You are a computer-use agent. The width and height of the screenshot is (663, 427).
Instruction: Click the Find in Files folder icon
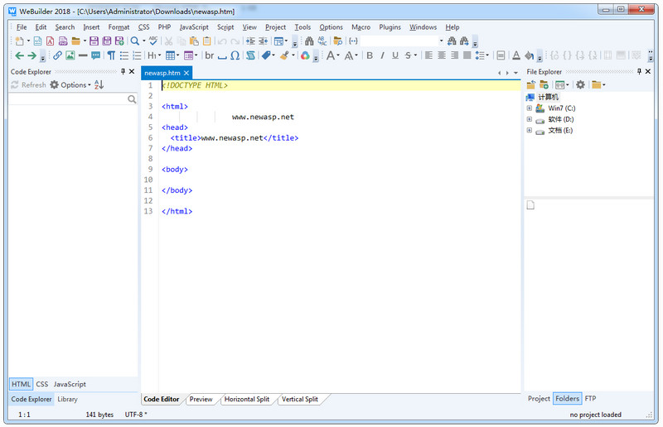click(338, 41)
